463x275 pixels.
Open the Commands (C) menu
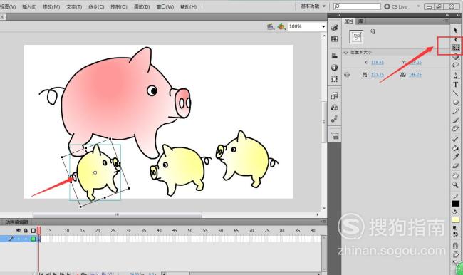pyautogui.click(x=96, y=6)
